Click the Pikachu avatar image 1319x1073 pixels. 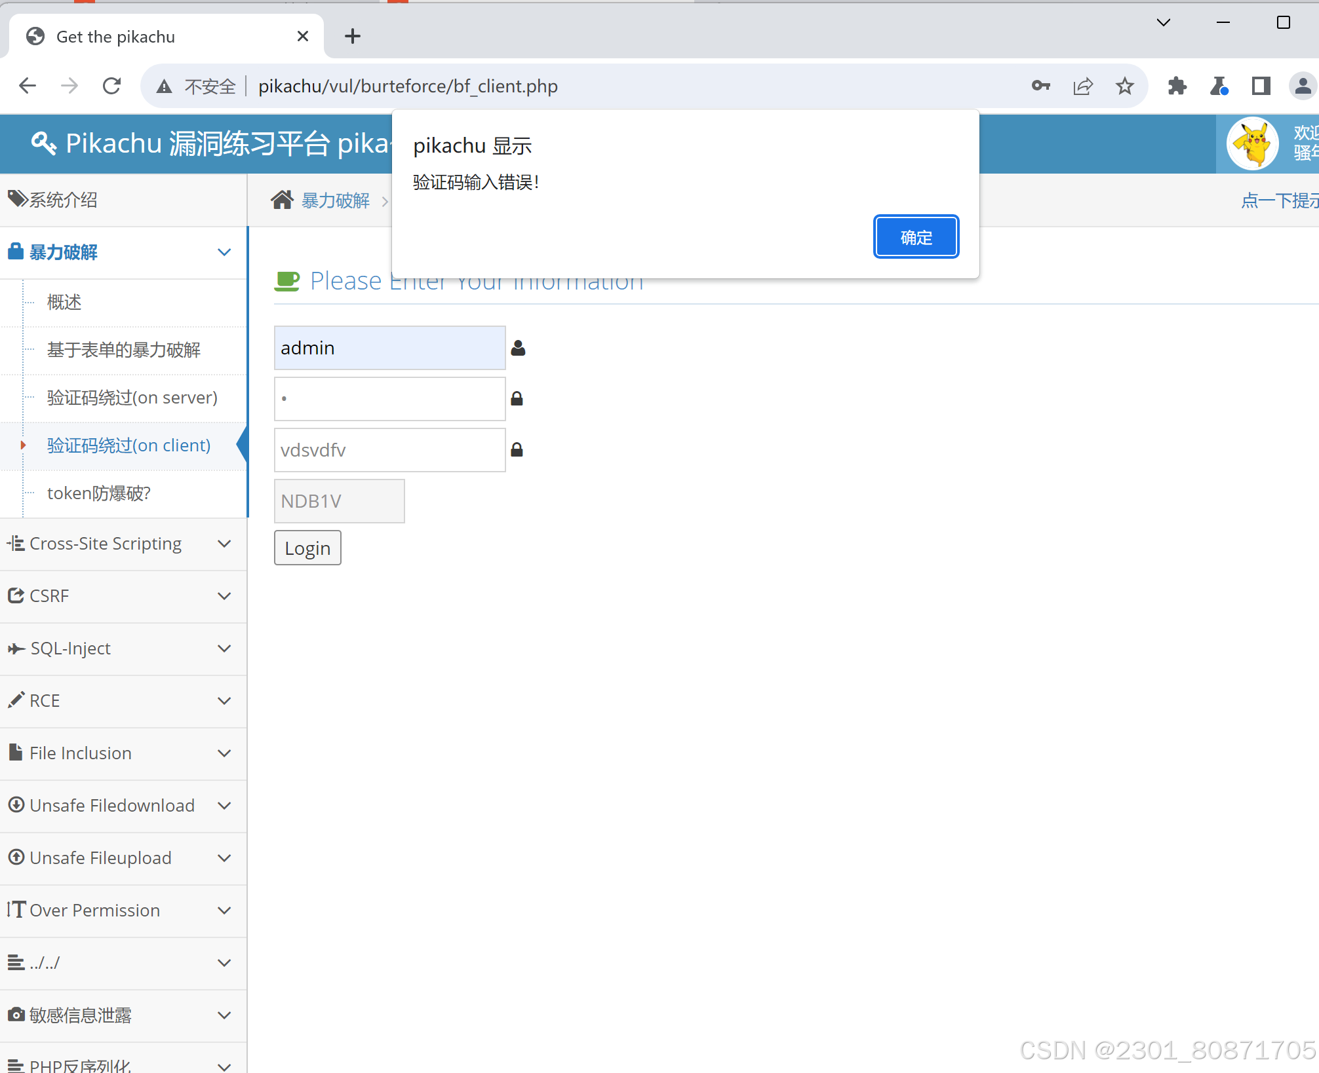tap(1253, 143)
